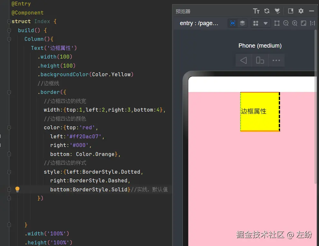Image resolution: width=319 pixels, height=246 pixels.
Task: Refresh the previewer with the reload icon
Action: point(267,11)
